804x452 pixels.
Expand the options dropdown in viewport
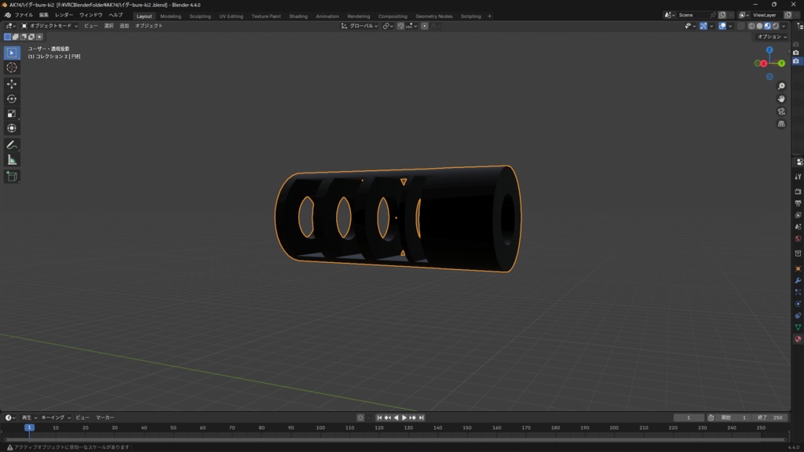pos(772,37)
